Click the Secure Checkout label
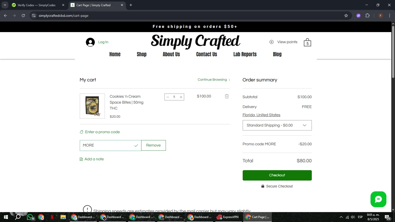This screenshot has width=395, height=222. pyautogui.click(x=277, y=186)
